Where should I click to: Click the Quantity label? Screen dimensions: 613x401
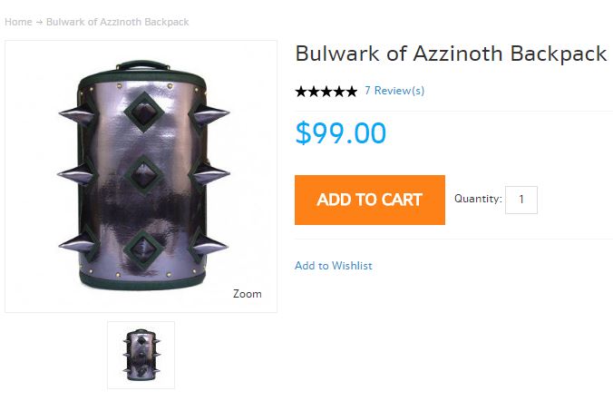478,199
